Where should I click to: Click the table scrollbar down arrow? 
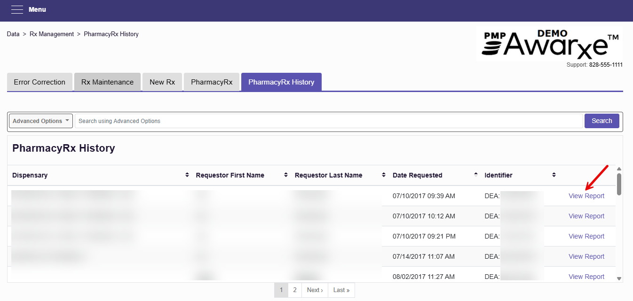619,278
